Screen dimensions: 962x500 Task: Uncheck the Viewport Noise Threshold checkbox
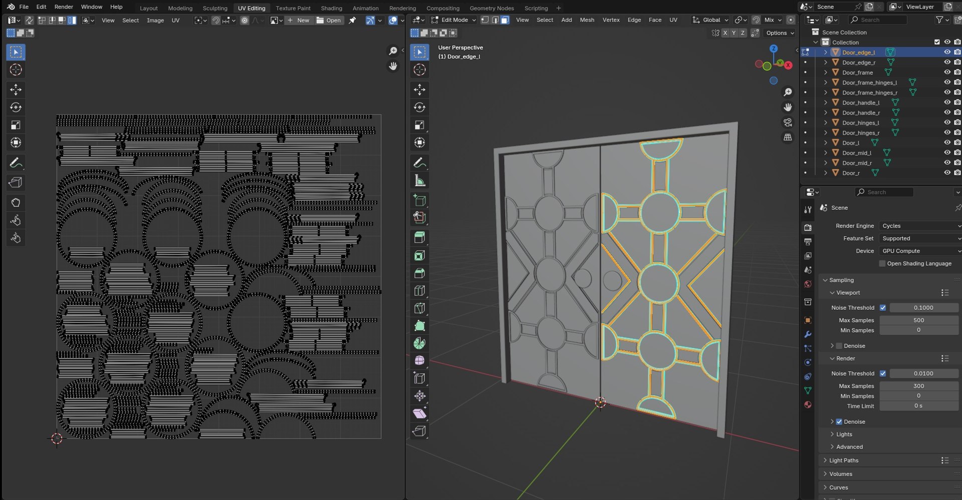click(883, 308)
